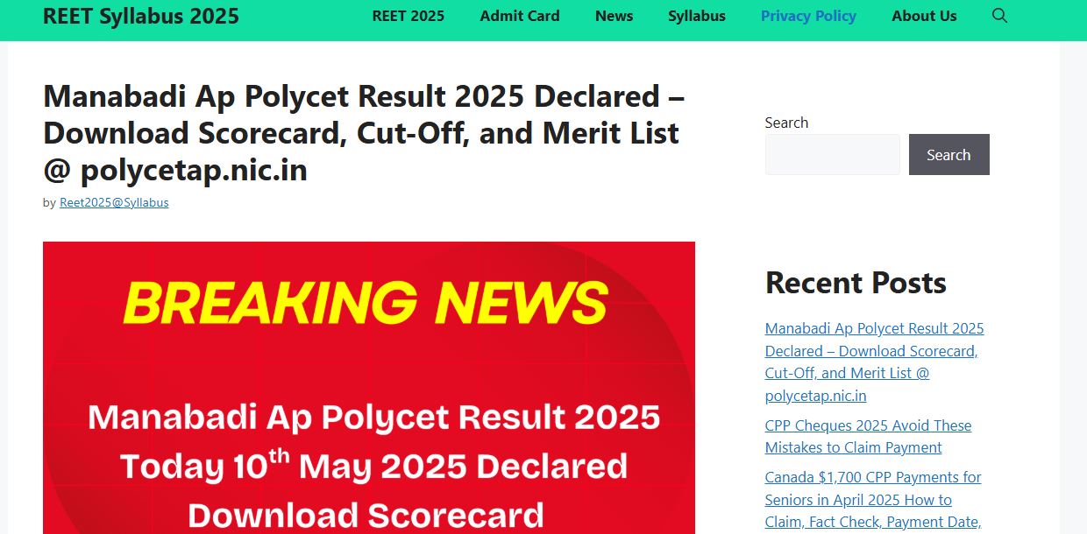The height and width of the screenshot is (534, 1087).
Task: Open the Admit Card menu item
Action: 520,16
